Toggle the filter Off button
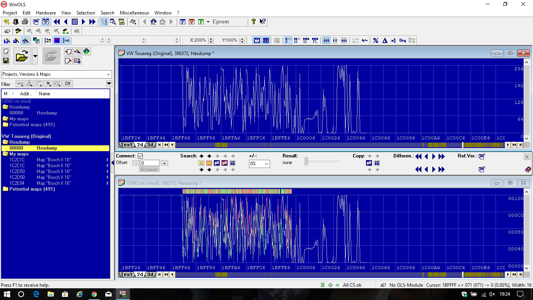 (x=68, y=84)
